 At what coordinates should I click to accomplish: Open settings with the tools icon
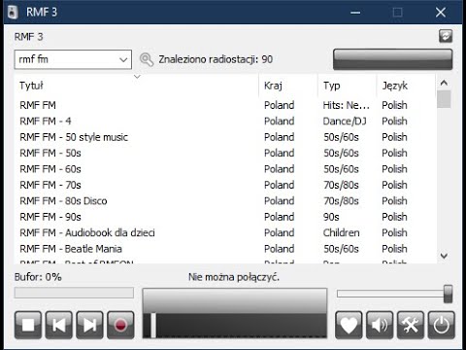coord(411,325)
